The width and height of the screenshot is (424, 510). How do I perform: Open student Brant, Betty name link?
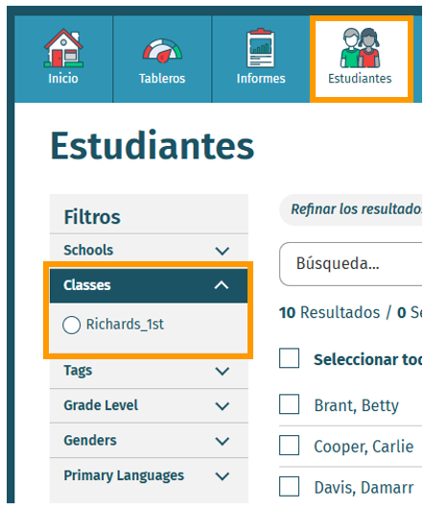[x=357, y=405]
